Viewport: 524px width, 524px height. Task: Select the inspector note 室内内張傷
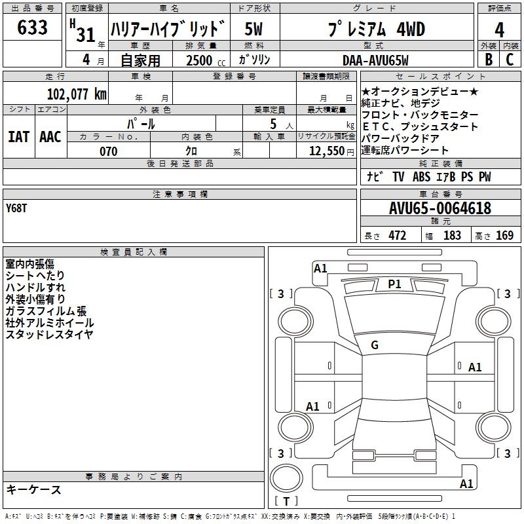29,264
